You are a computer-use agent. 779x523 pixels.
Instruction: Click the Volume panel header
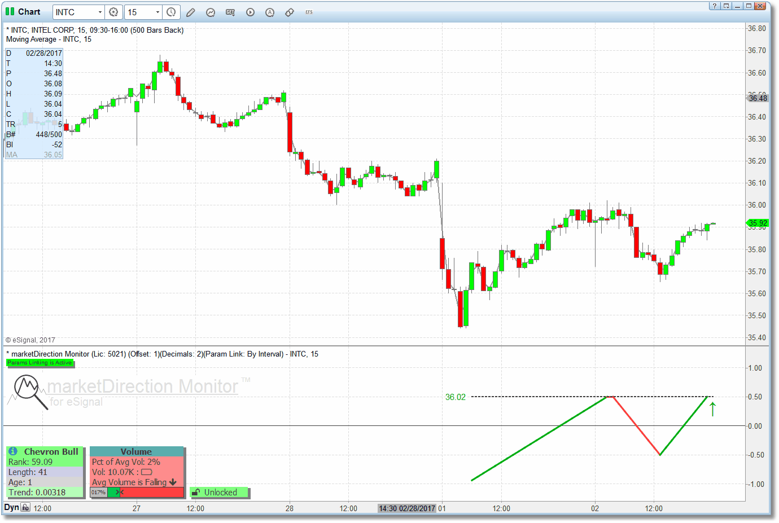[136, 451]
